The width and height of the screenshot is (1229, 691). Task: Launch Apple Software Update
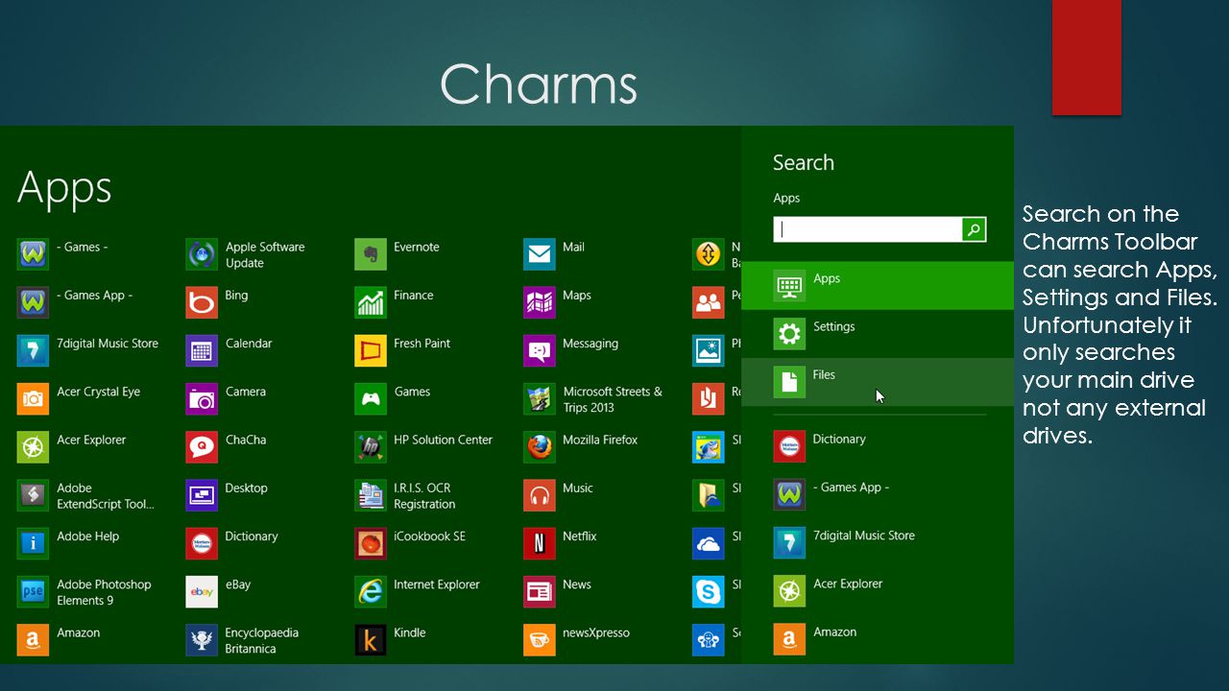(x=246, y=254)
